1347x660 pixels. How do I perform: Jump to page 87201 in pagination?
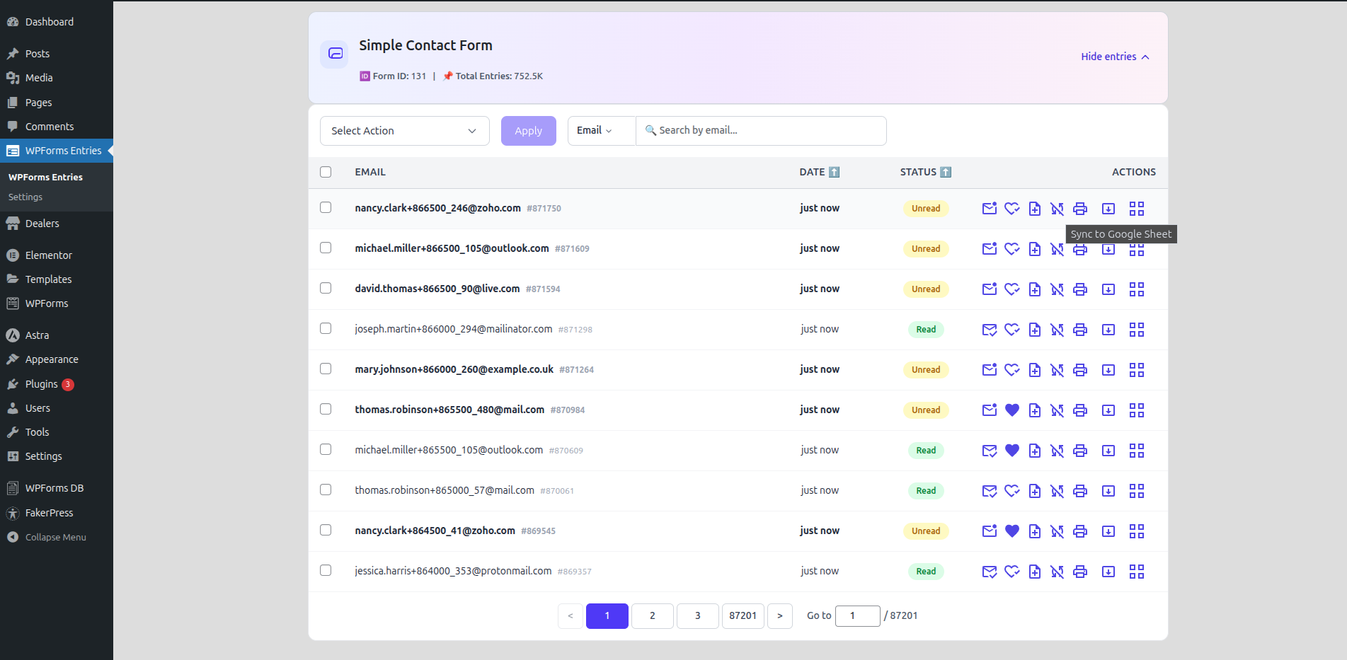pos(743,615)
